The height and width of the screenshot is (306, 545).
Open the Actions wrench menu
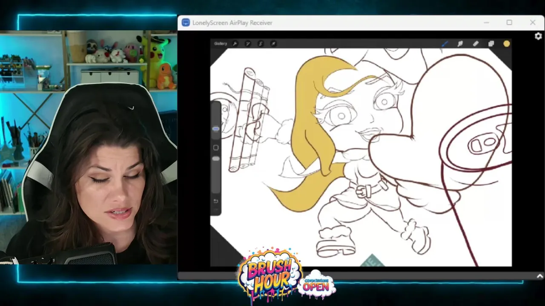pyautogui.click(x=235, y=43)
